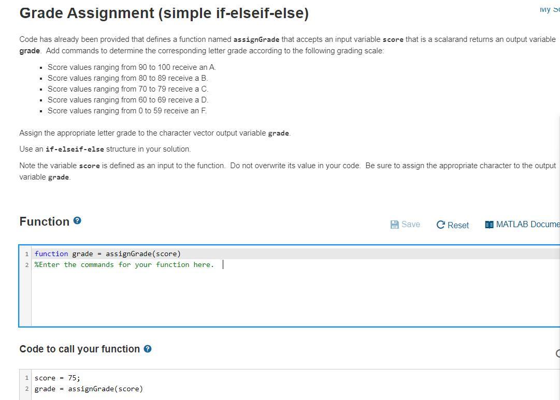Open the help icon next to Function heading
The image size is (560, 400).
77,220
